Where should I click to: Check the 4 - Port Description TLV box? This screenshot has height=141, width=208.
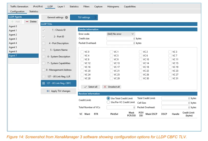coord(43,43)
